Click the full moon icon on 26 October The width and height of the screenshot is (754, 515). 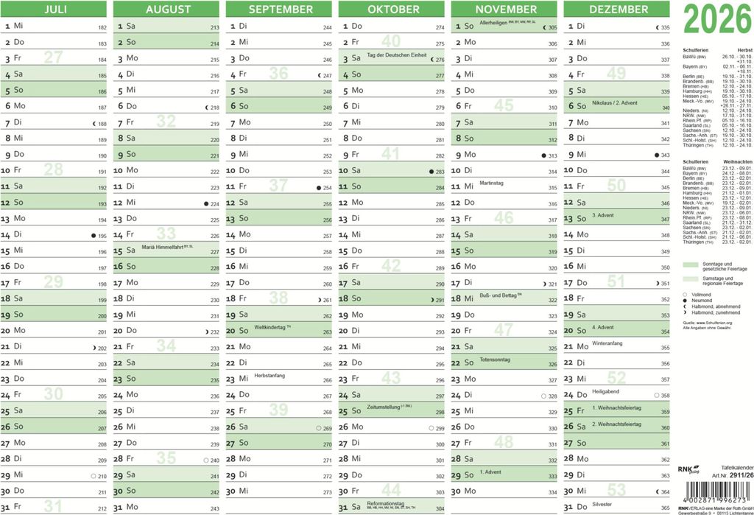pos(431,428)
